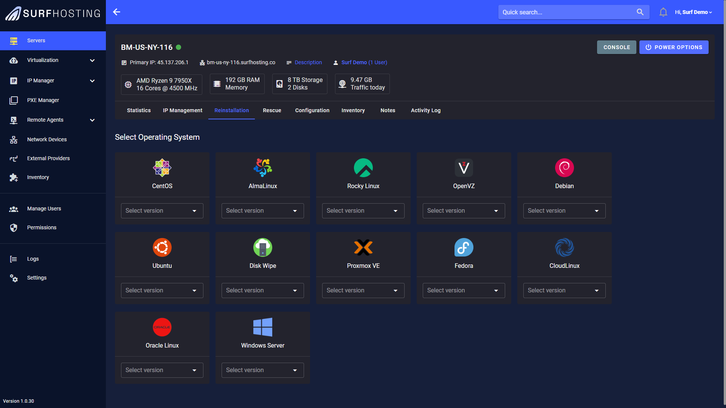Click the Settings gears icon
The image size is (726, 408).
[x=14, y=278]
